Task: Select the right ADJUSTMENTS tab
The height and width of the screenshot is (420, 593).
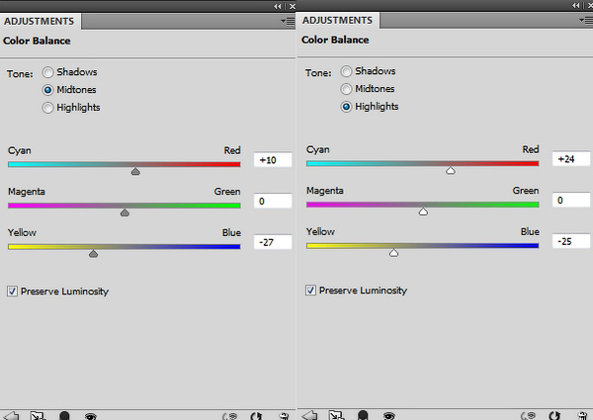Action: click(338, 21)
